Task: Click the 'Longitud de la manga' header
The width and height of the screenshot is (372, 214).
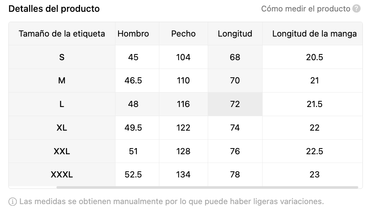Action: pos(314,34)
